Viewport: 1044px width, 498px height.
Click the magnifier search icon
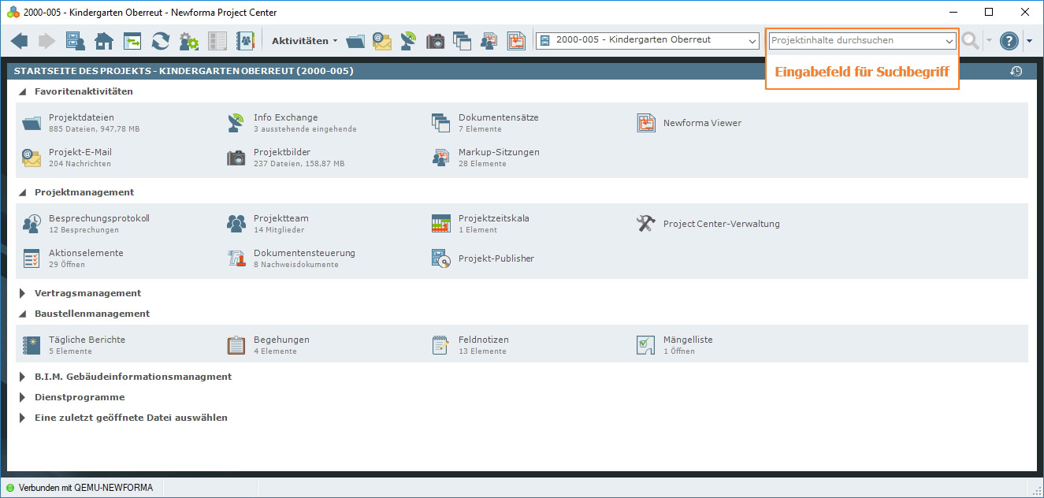click(971, 41)
